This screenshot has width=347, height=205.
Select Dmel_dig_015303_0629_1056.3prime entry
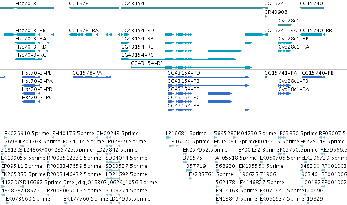110,183
